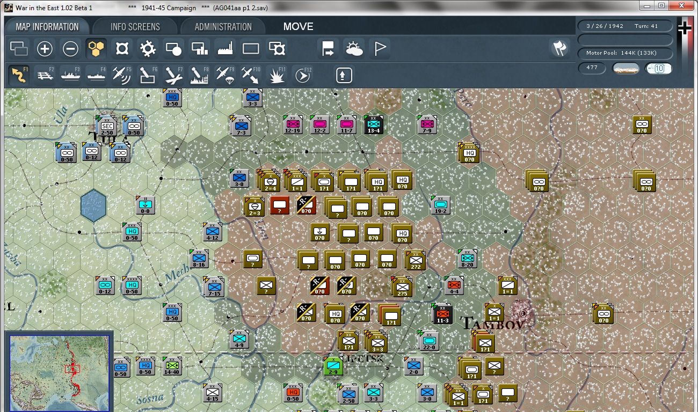Image resolution: width=698 pixels, height=412 pixels.
Task: Select the SEC 2-50 unit counter
Action: pos(107,126)
